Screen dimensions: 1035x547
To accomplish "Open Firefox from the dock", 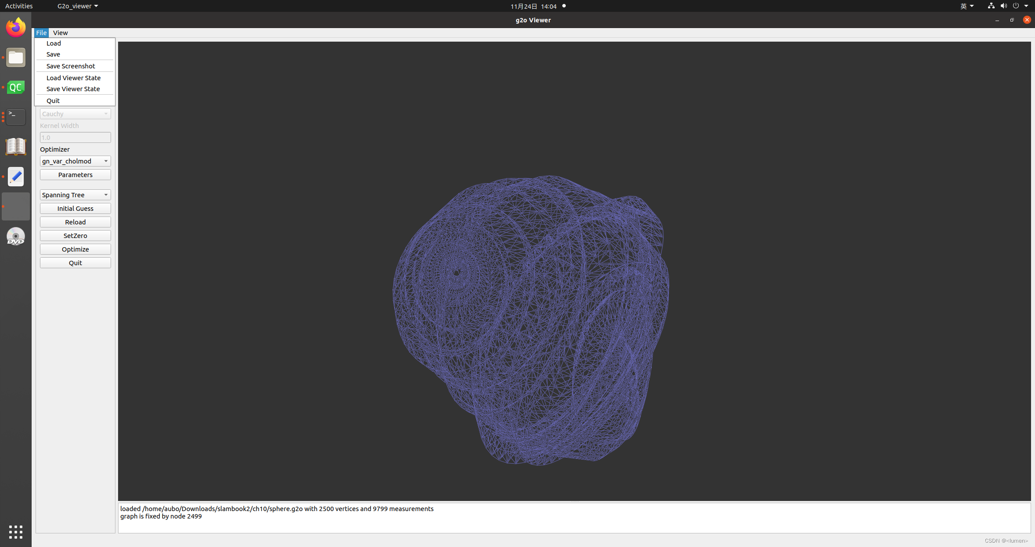I will (16, 28).
